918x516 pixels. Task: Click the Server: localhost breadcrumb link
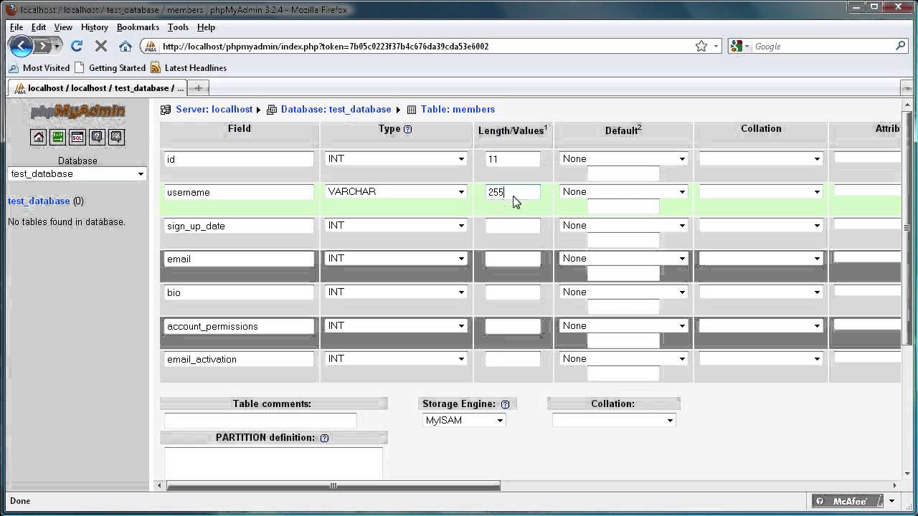pos(214,110)
